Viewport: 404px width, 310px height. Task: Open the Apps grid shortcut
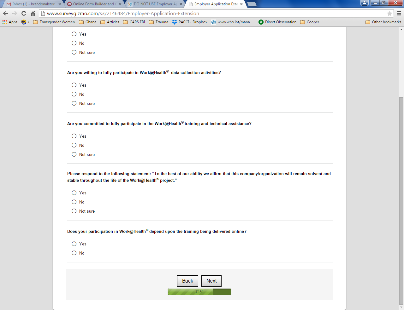coord(10,22)
